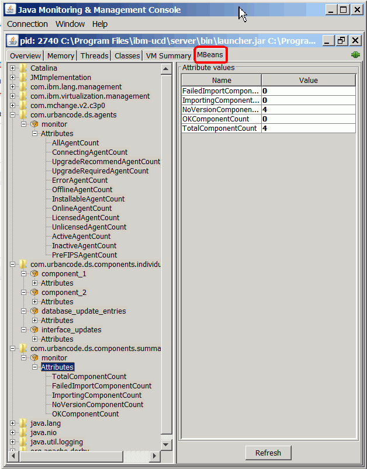The image size is (367, 469).
Task: Collapse Attributes under the agents monitor
Action: [34, 133]
